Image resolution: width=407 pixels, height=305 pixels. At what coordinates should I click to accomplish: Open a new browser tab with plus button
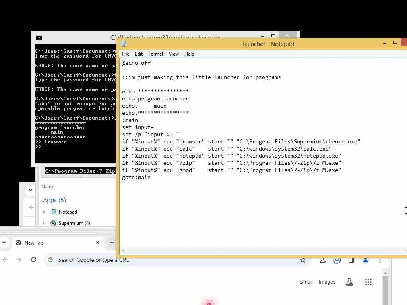(112, 243)
